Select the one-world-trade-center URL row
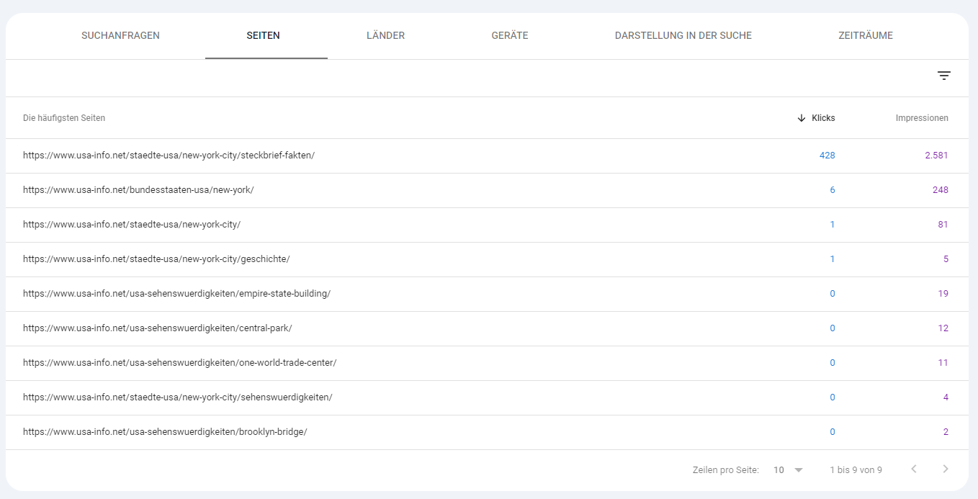This screenshot has width=978, height=499. coord(179,363)
